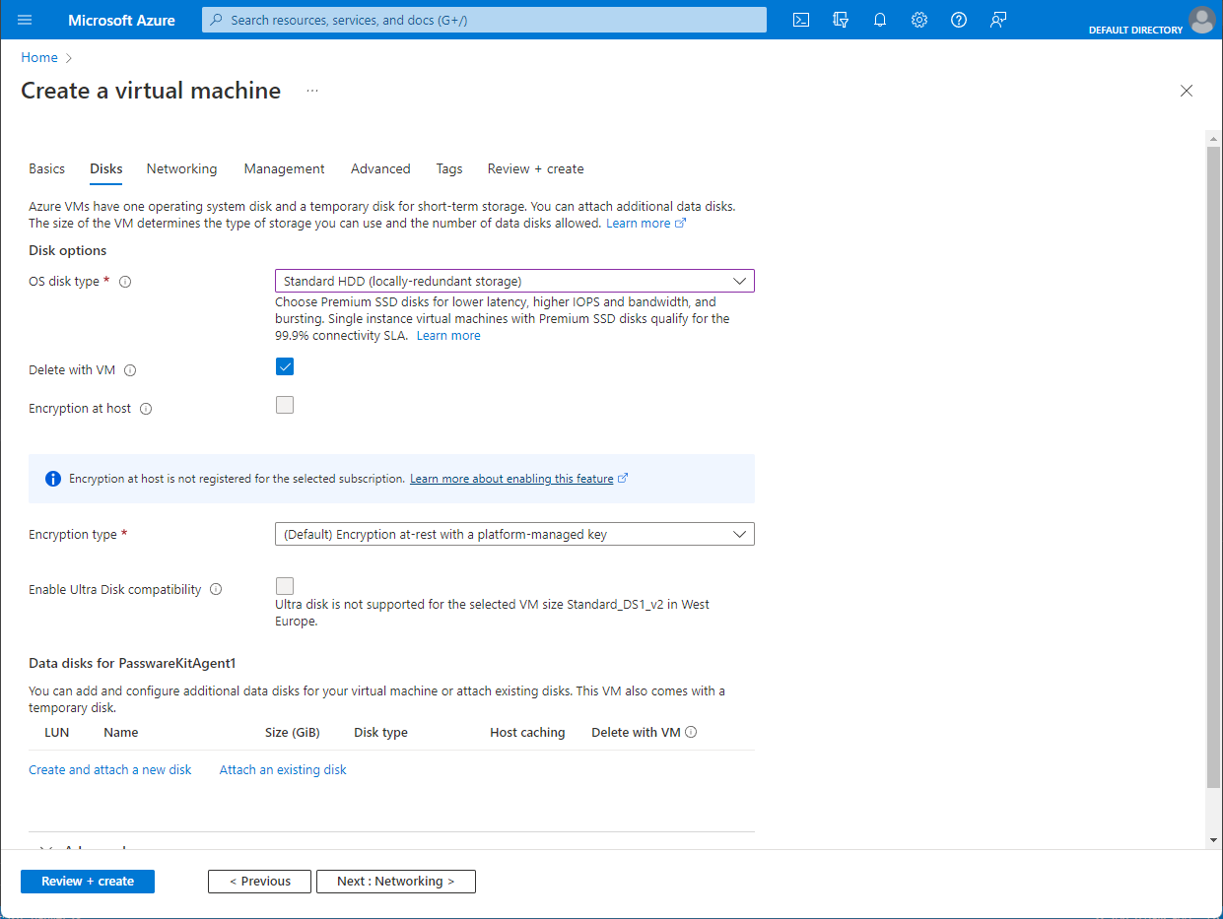This screenshot has width=1223, height=919.
Task: Open Directories and subscriptions filter icon
Action: 841,20
